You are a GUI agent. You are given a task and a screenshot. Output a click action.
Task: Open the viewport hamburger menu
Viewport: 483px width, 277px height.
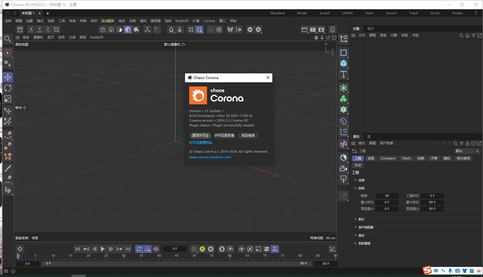tap(18, 37)
